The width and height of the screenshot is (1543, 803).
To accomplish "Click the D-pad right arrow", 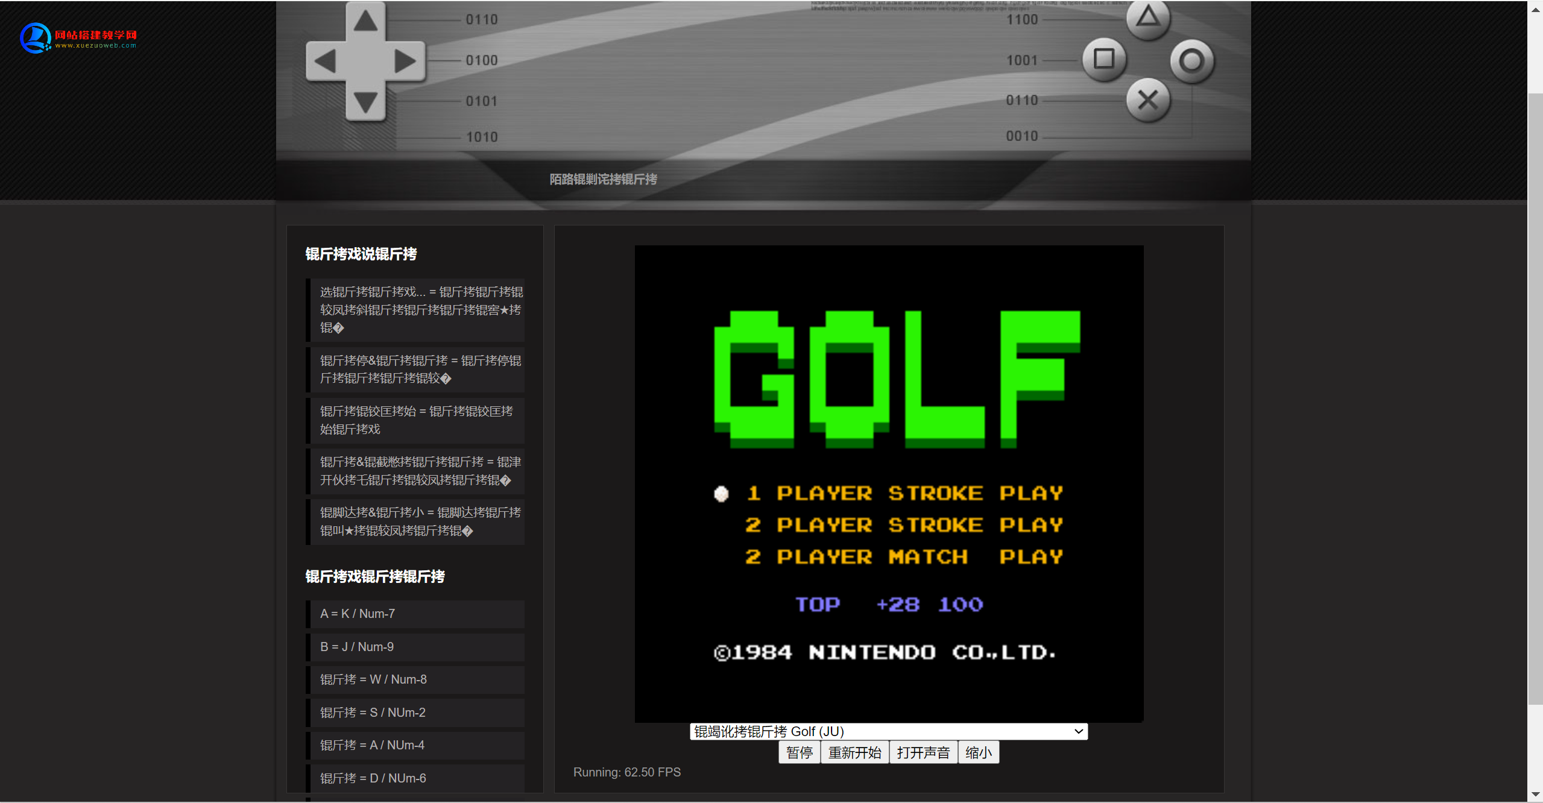I will click(x=405, y=61).
